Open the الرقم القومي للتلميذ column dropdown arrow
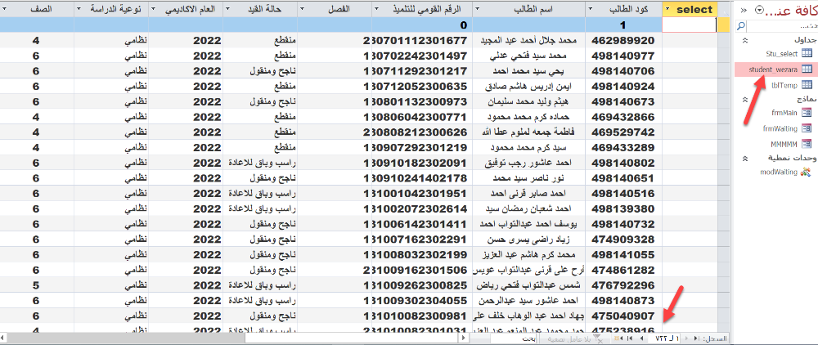Viewport: 818px width, 345px height. click(376, 9)
